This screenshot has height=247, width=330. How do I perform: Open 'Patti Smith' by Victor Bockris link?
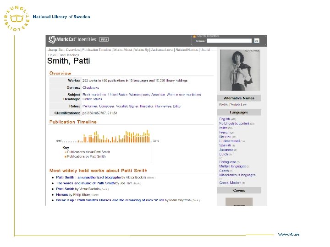[65, 189]
